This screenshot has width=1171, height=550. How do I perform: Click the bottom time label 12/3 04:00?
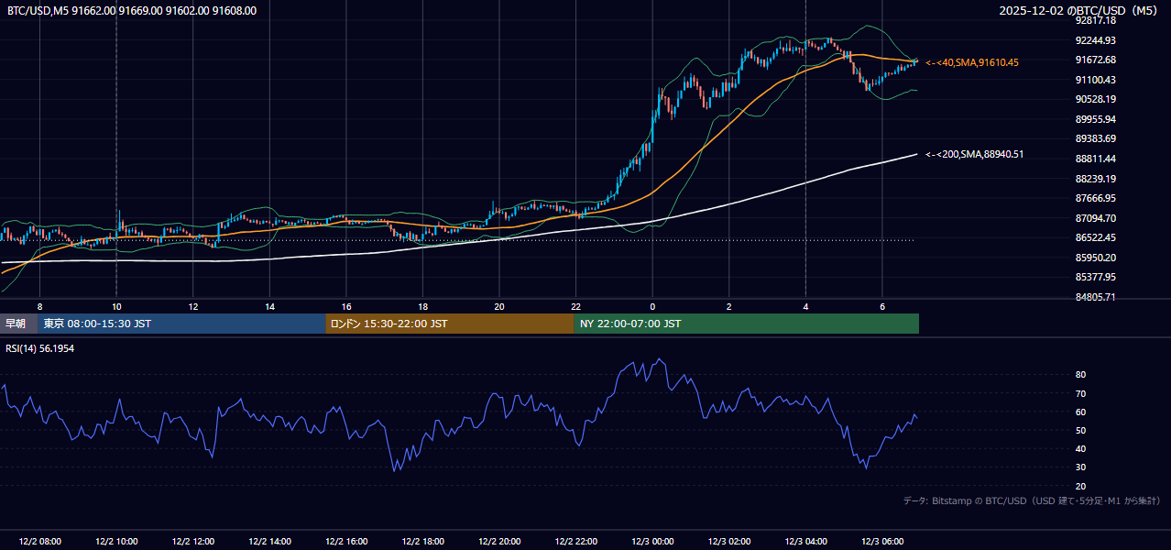pos(805,542)
